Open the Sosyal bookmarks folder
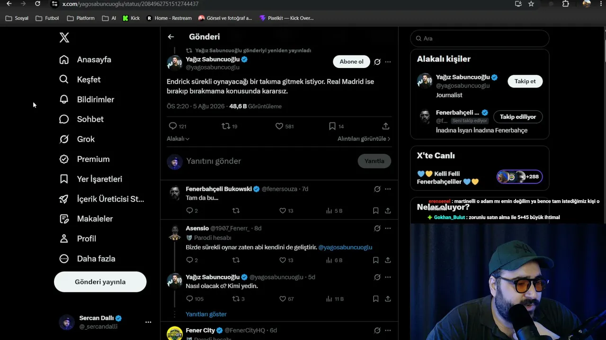 pyautogui.click(x=17, y=18)
